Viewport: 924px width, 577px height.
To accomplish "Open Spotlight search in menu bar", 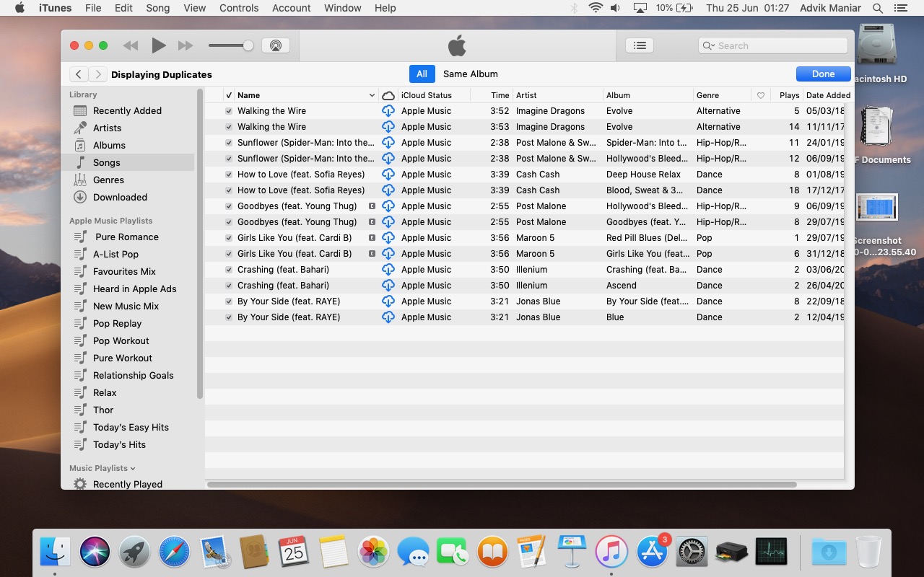I will (x=878, y=8).
